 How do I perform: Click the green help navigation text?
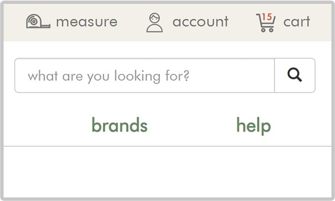[x=254, y=126]
